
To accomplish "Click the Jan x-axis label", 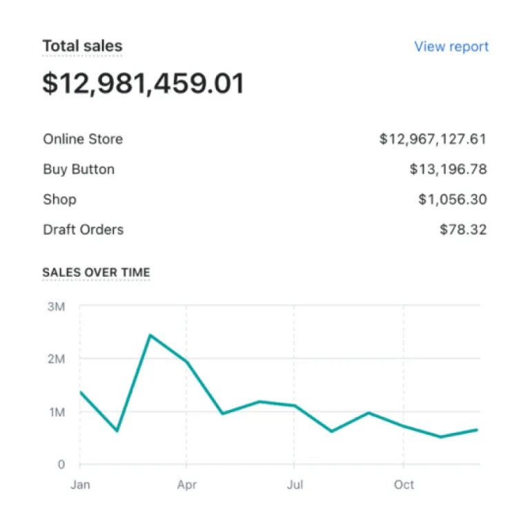I will click(80, 485).
